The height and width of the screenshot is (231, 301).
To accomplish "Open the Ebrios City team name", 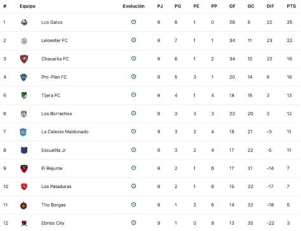I will click(53, 223).
